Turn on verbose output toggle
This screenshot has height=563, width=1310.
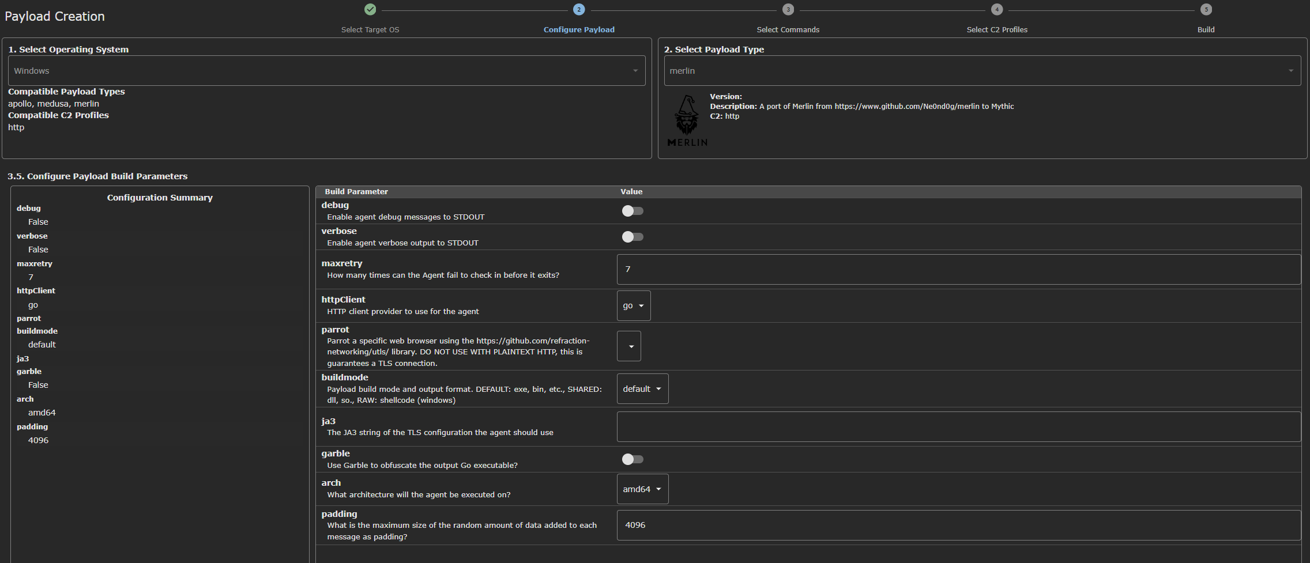point(632,237)
